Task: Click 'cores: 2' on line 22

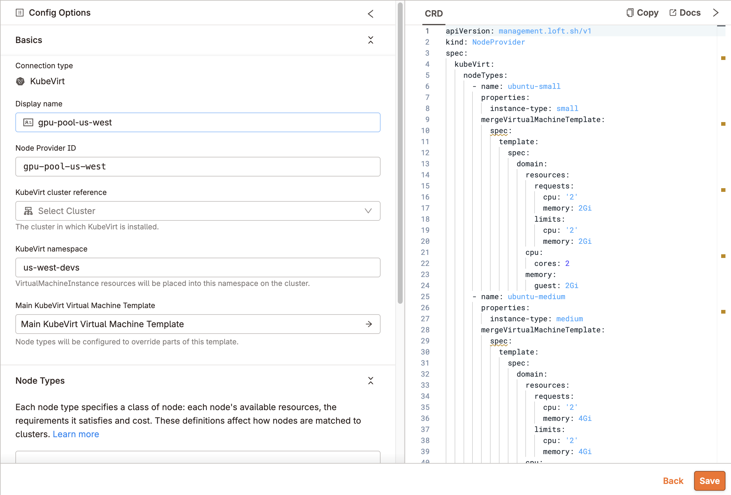Action: (552, 264)
